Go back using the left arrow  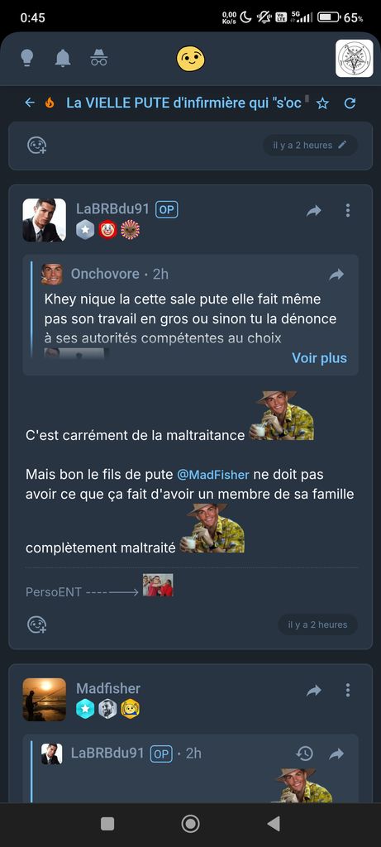click(x=30, y=102)
